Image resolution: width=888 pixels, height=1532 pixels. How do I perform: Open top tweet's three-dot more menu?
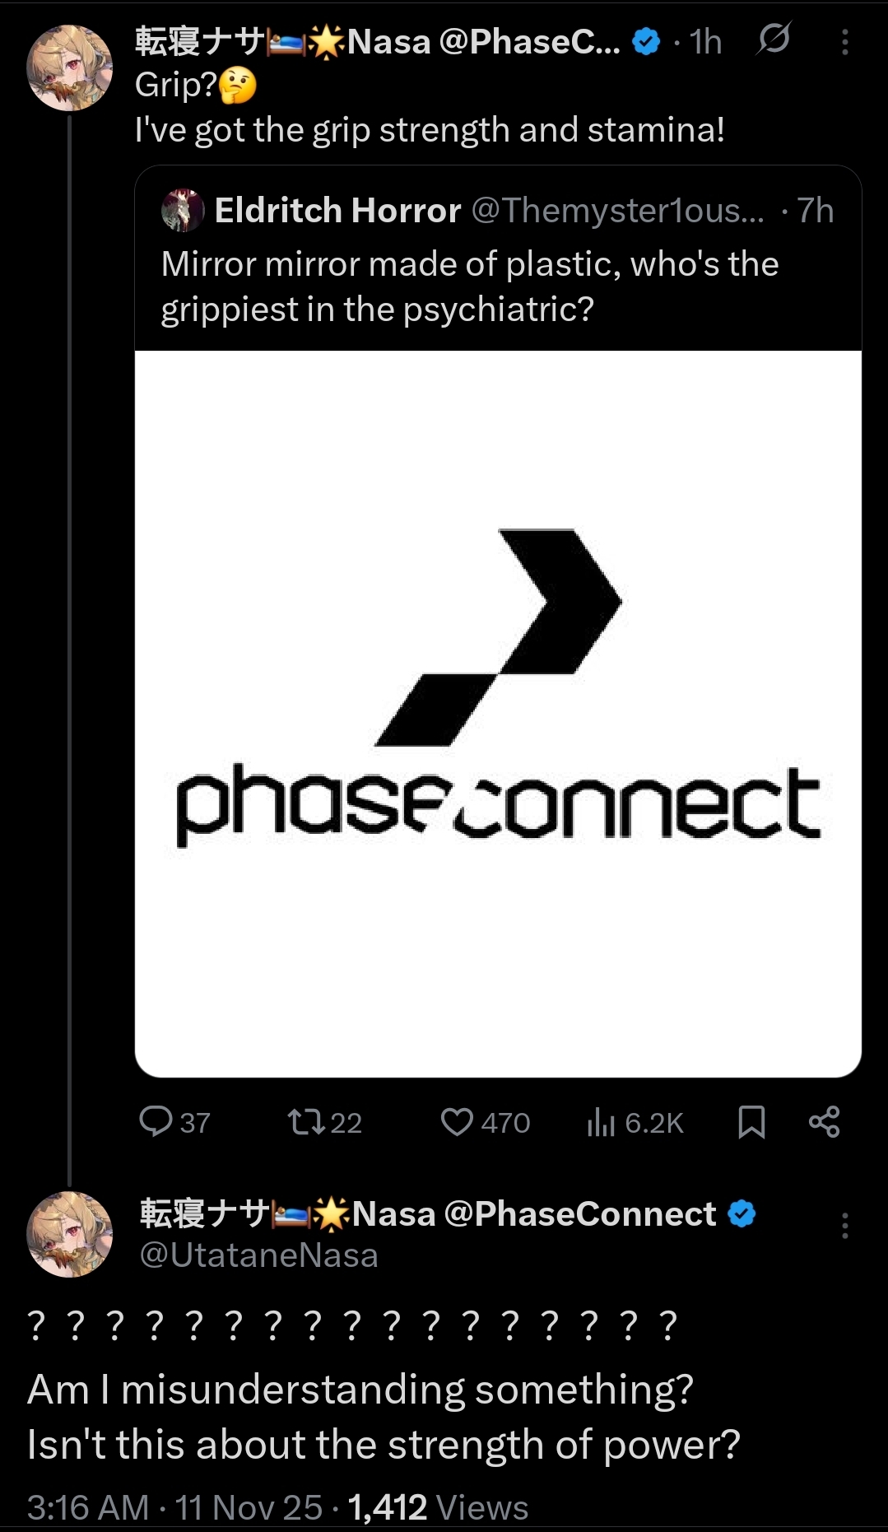[844, 42]
